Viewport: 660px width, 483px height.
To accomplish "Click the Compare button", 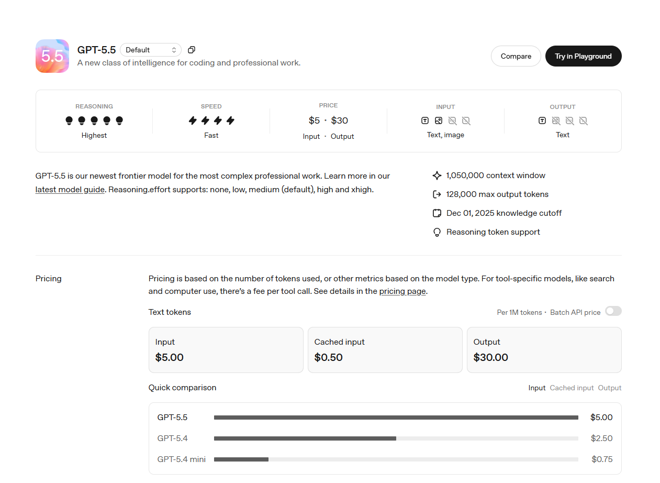I will (516, 56).
